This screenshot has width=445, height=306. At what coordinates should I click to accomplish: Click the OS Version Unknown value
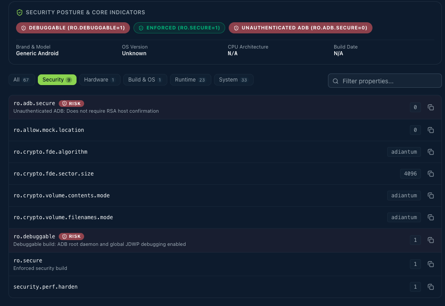coord(134,53)
